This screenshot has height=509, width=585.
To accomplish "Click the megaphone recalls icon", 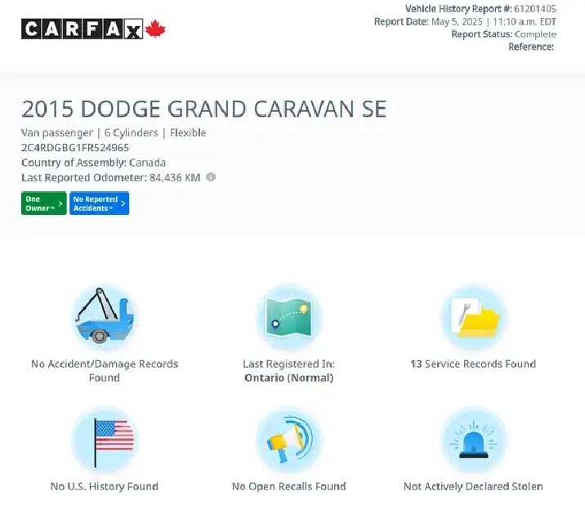I will click(x=288, y=440).
